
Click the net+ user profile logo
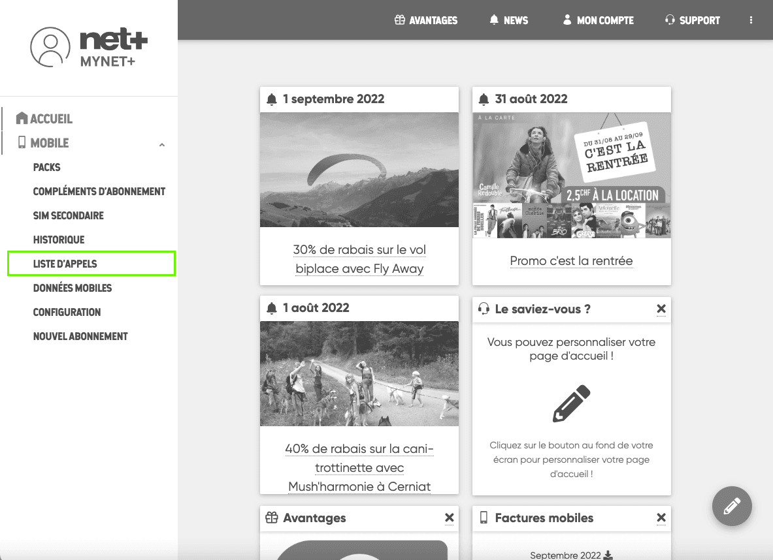point(89,47)
